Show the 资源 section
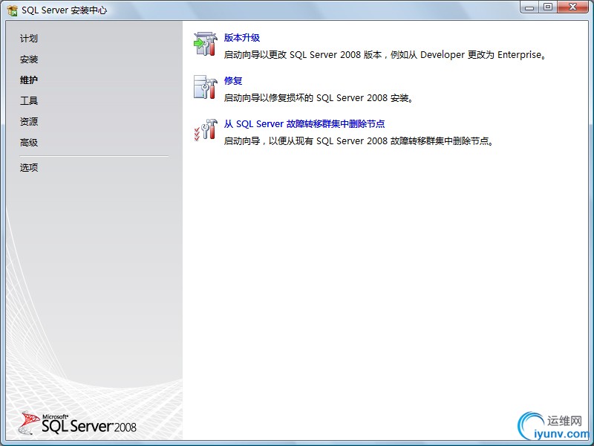Image resolution: width=594 pixels, height=446 pixels. [x=29, y=121]
